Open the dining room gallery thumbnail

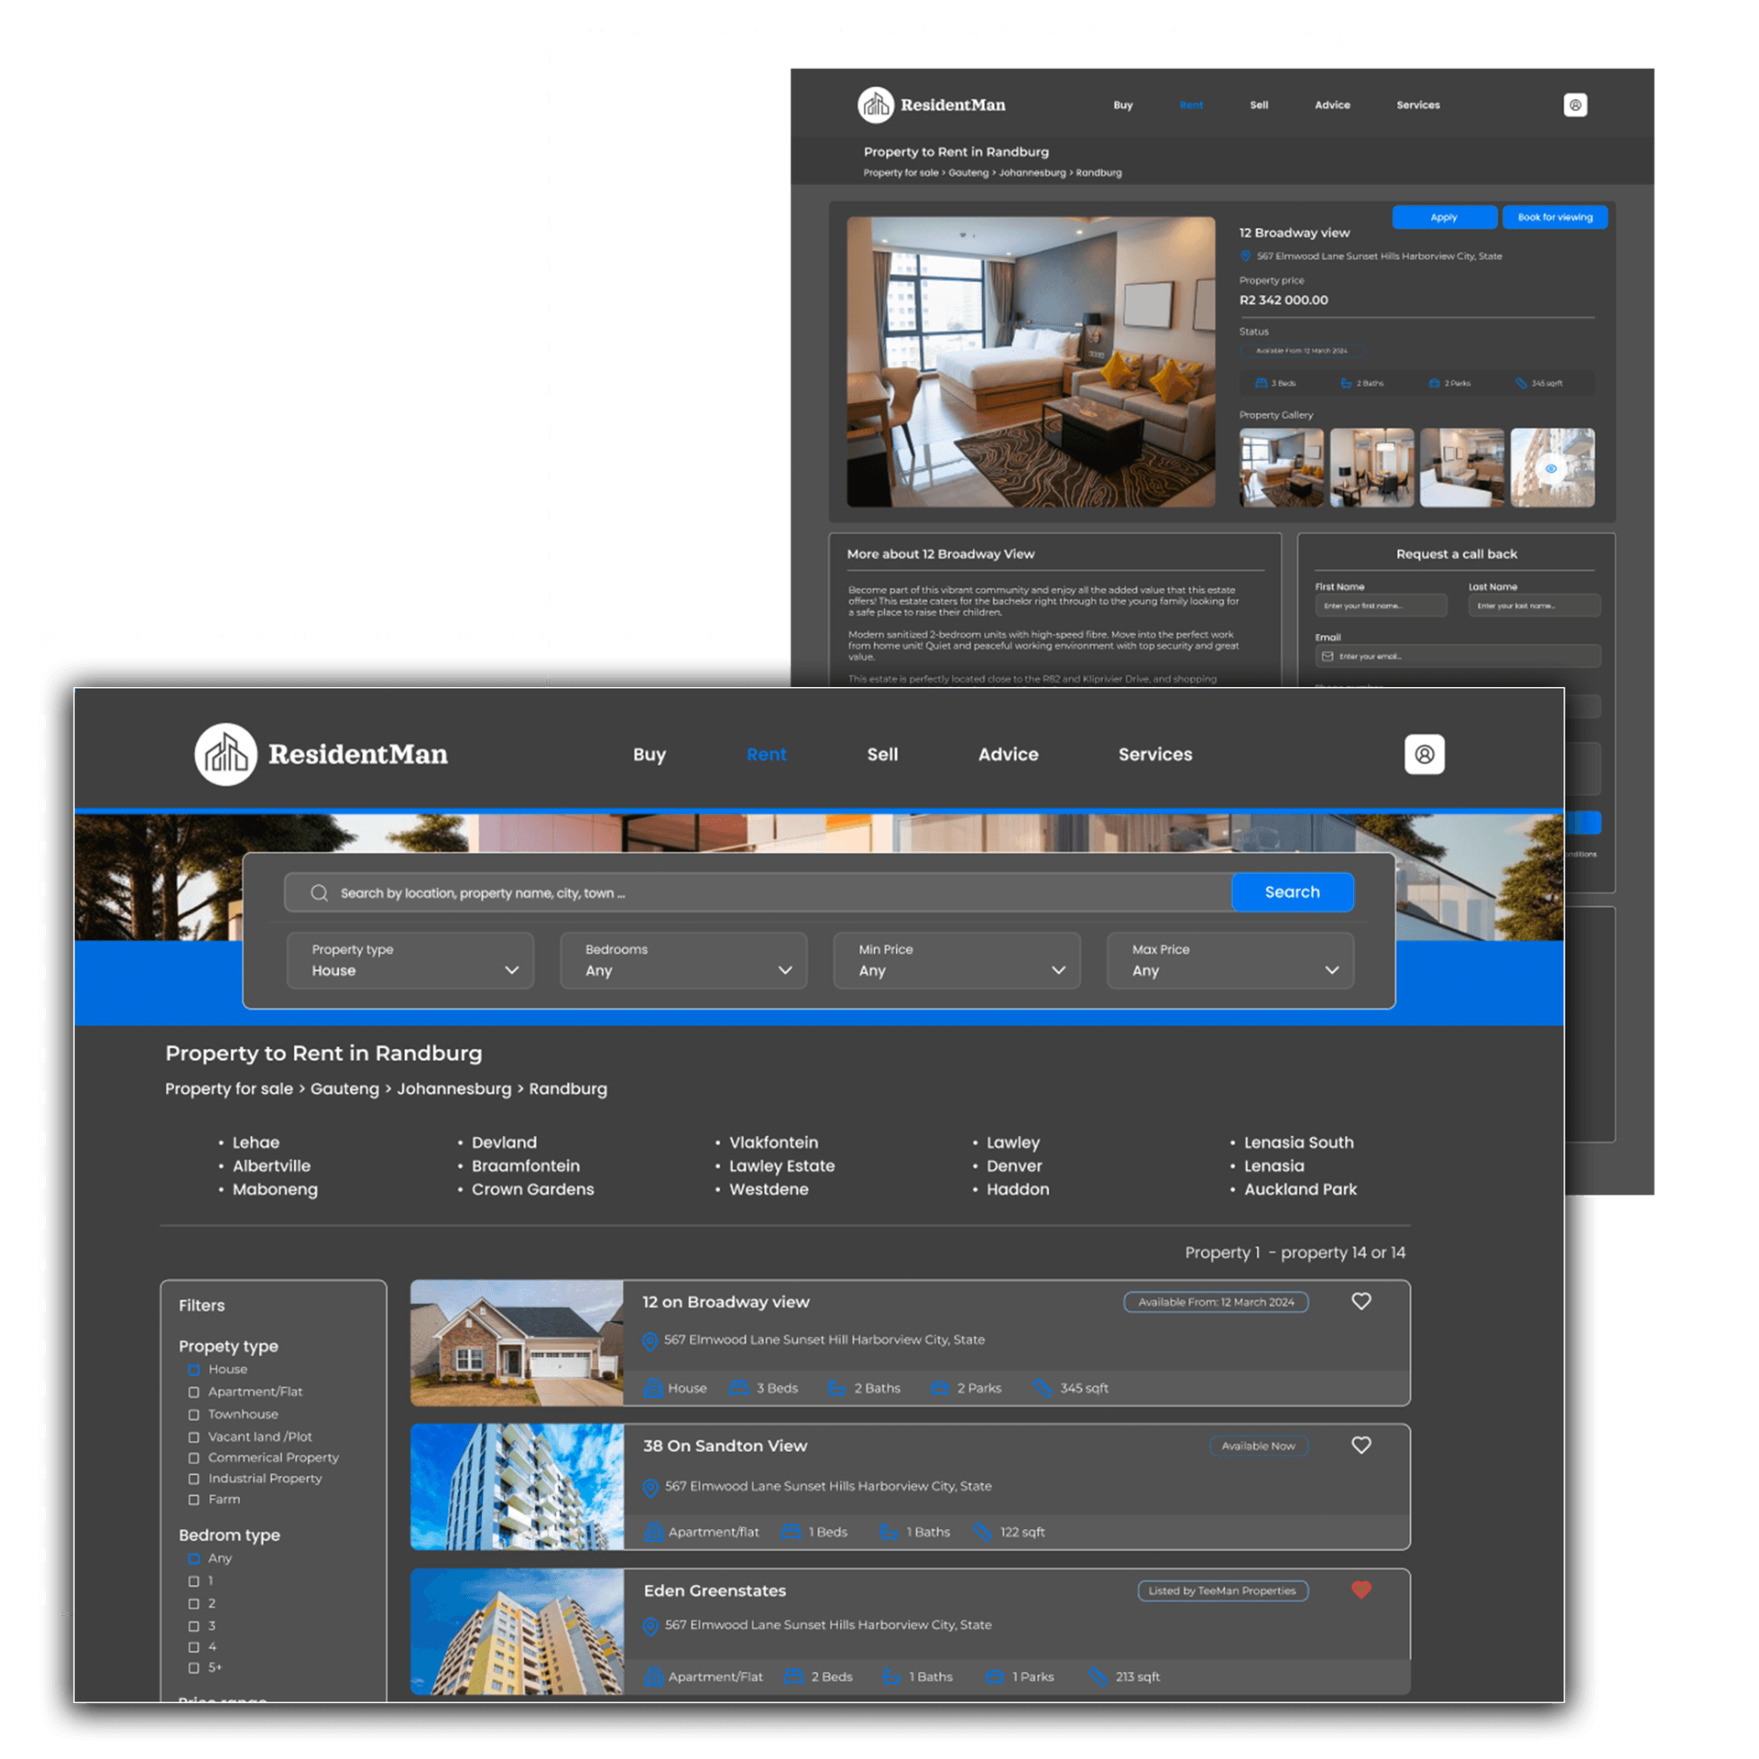1371,467
